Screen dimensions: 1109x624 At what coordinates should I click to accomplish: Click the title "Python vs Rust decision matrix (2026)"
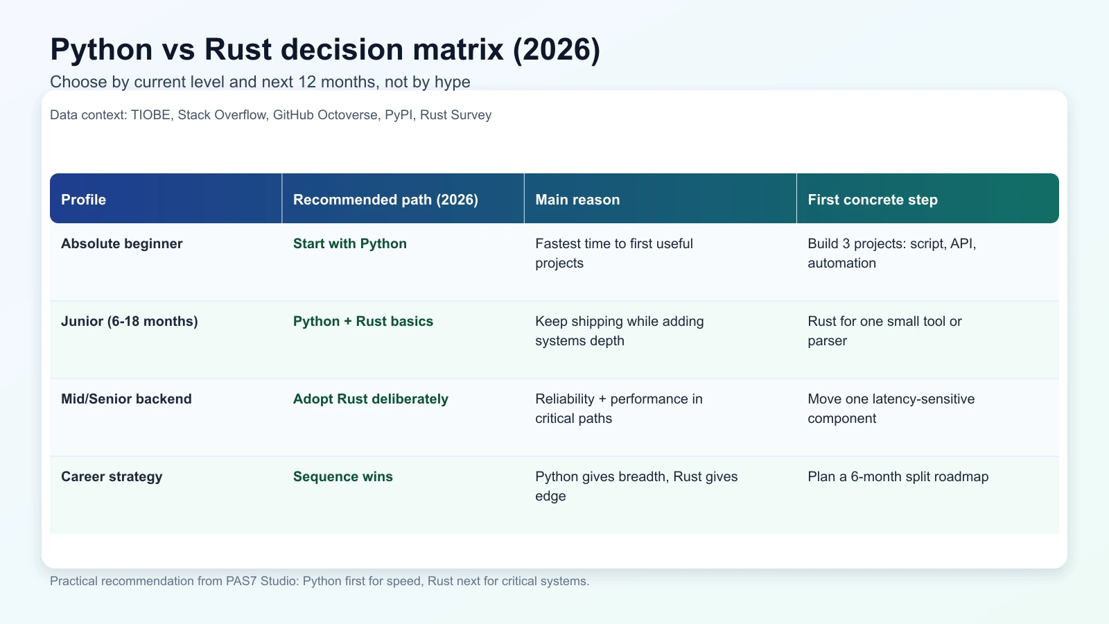(x=324, y=49)
